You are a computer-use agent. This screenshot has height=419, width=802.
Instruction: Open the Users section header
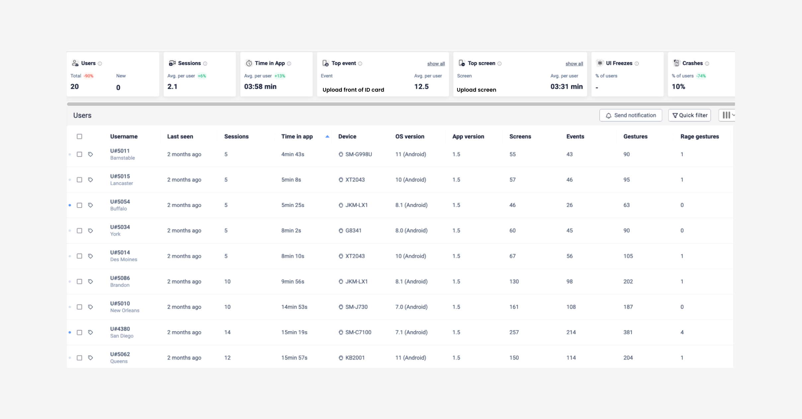click(82, 115)
